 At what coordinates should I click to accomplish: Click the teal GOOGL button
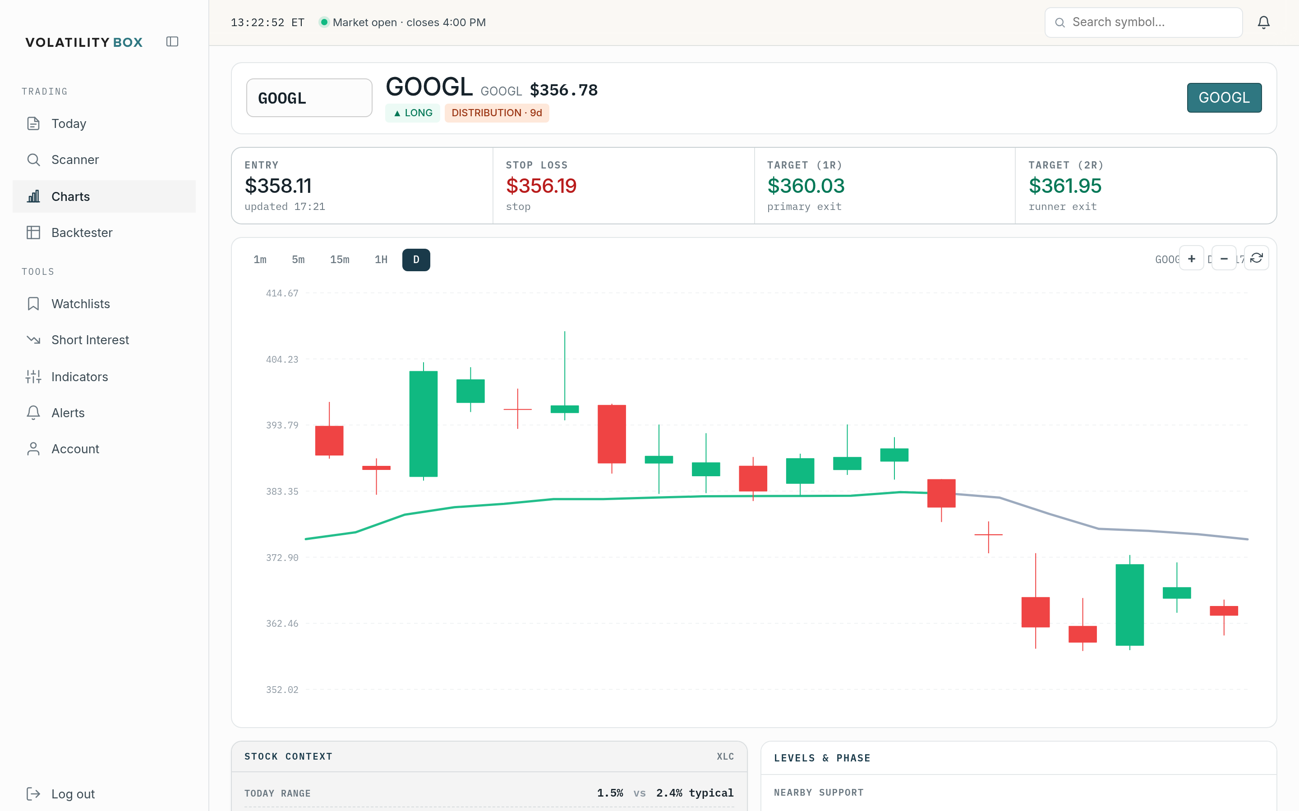click(x=1224, y=98)
